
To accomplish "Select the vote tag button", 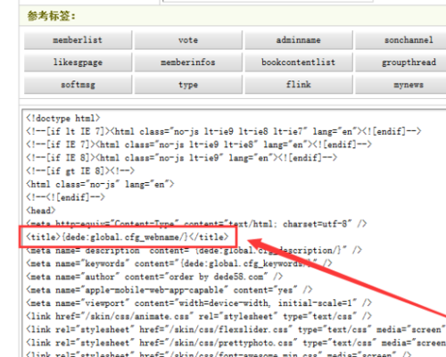I will coord(188,40).
